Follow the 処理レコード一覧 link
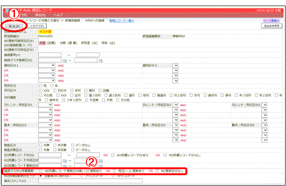 tap(122, 21)
